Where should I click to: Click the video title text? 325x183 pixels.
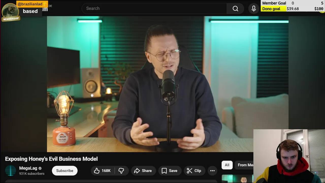tap(51, 159)
